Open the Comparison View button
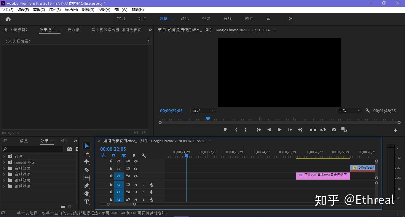The width and height of the screenshot is (405, 217). click(x=344, y=130)
